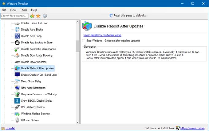
Task: Select Windows Update Settings
Action: tap(35, 114)
